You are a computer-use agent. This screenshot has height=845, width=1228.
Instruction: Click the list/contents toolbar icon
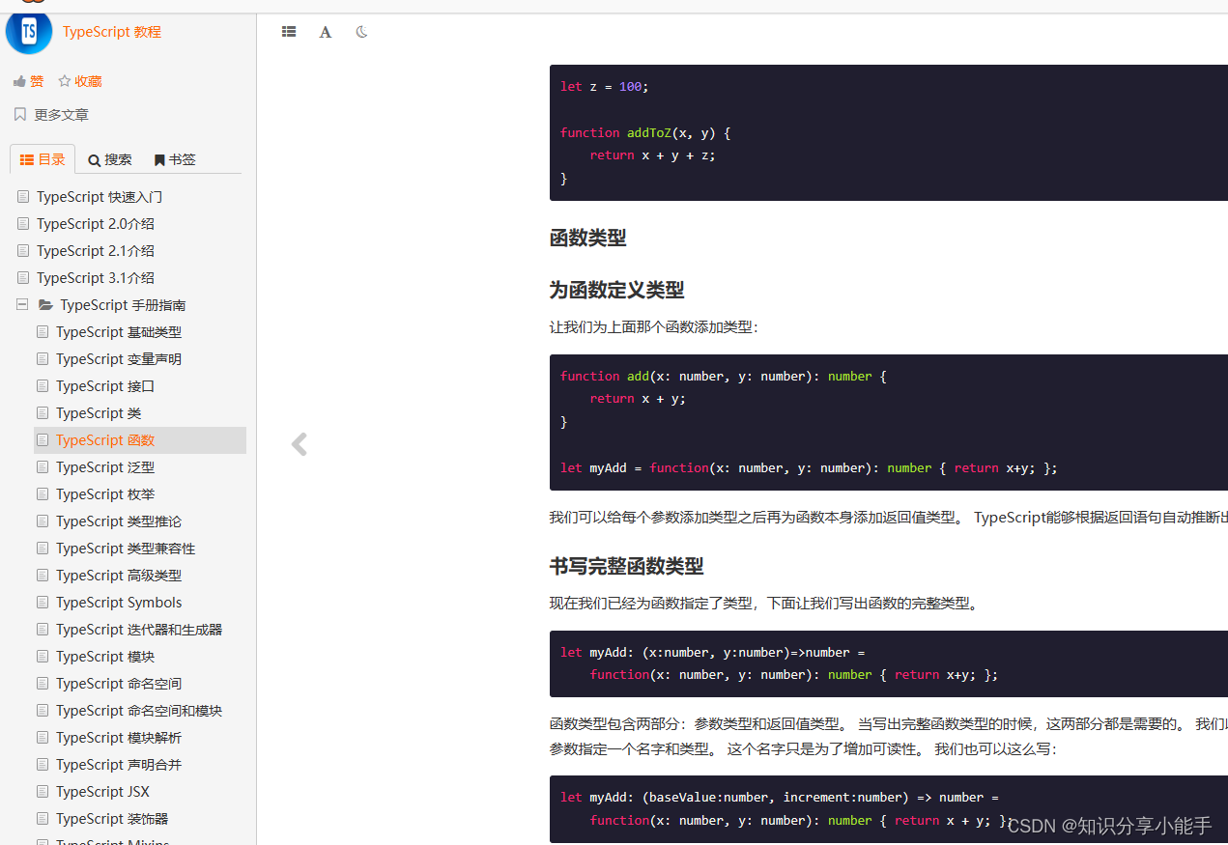click(288, 32)
